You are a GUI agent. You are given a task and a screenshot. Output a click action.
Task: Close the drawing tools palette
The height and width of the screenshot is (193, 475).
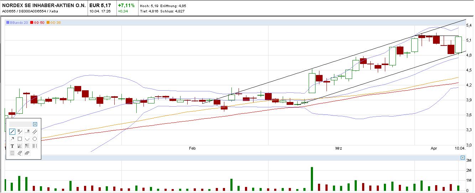point(35,124)
